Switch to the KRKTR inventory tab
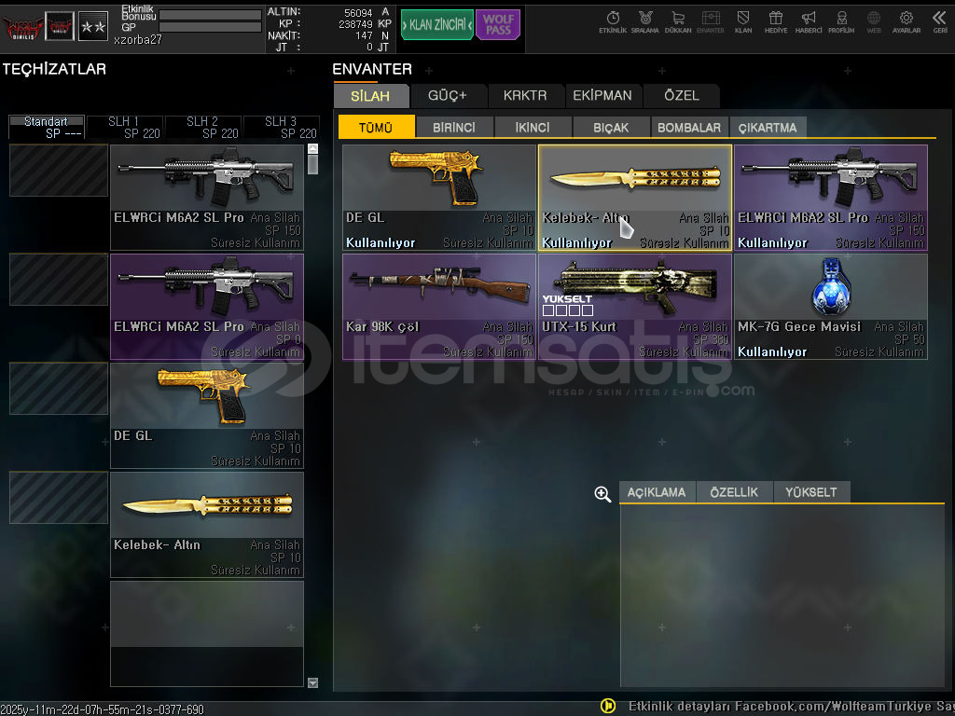 click(x=525, y=95)
